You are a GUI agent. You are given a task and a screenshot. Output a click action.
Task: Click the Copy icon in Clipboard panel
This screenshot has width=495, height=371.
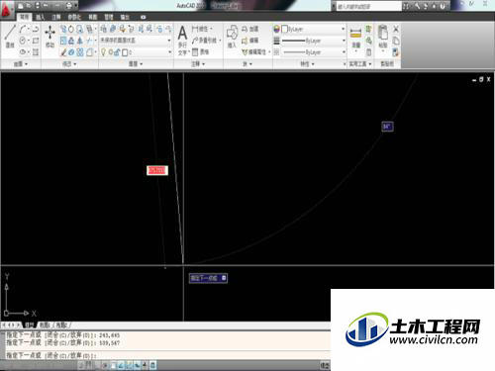tap(396, 41)
